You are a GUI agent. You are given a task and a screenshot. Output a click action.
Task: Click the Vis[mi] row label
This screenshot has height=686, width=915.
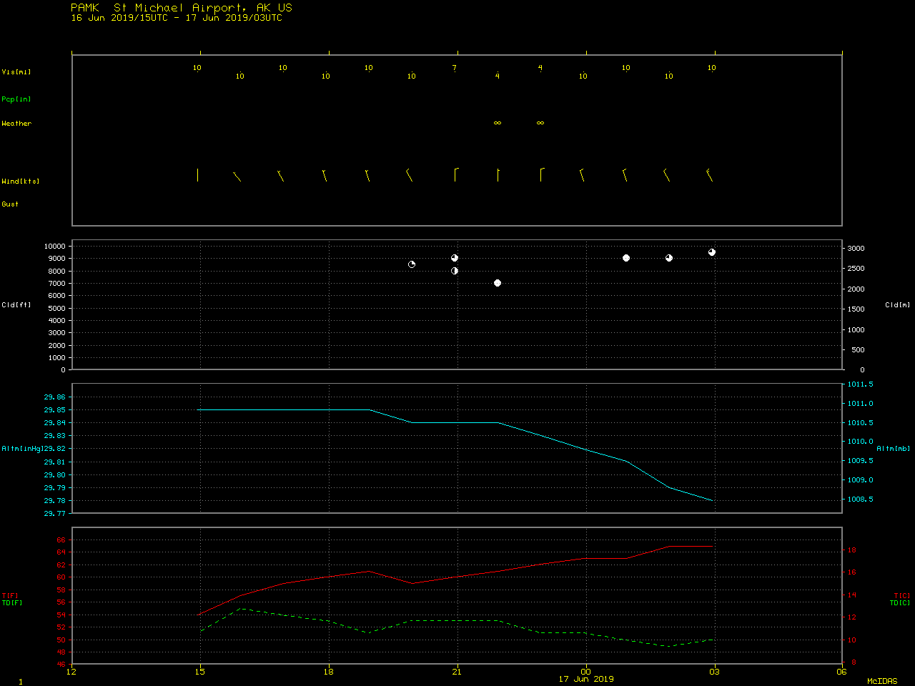16,72
